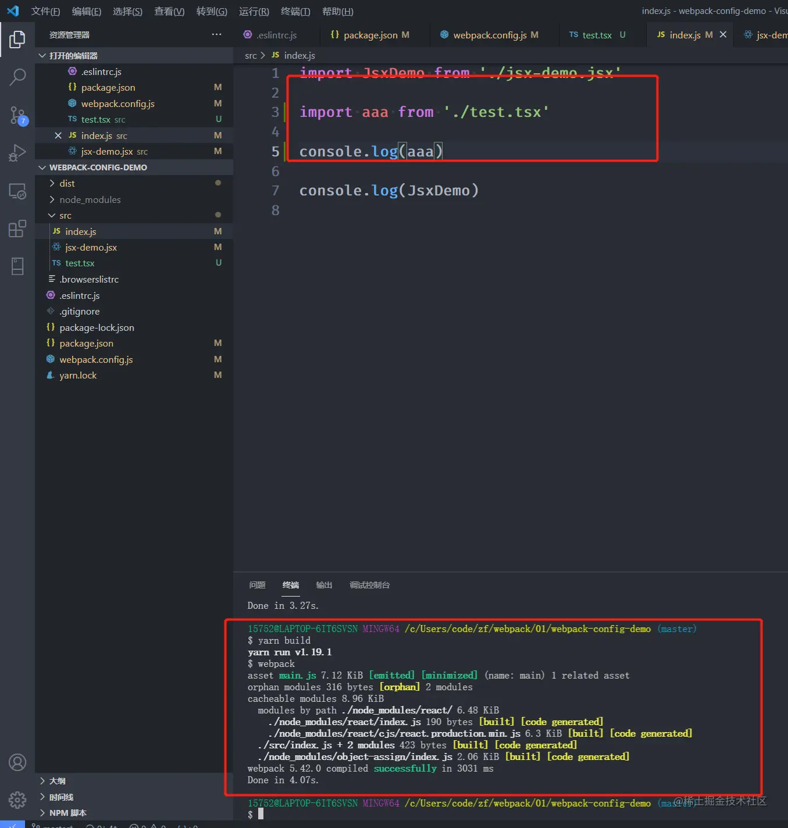Open .eslintrc.js in the project tree

pos(134,295)
